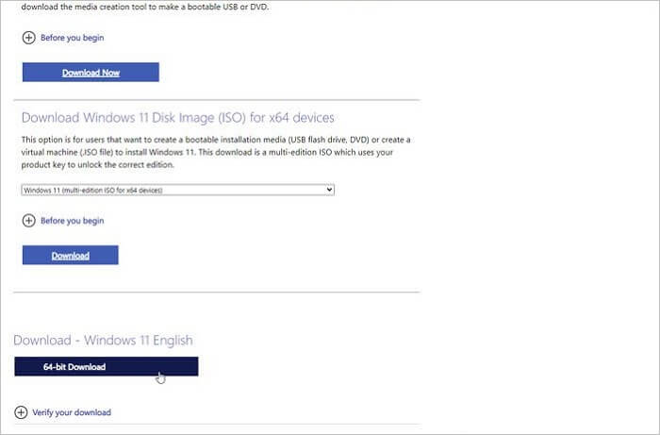The width and height of the screenshot is (660, 435).
Task: Open the Windows 11 multi-edition ISO dropdown
Action: click(x=177, y=190)
